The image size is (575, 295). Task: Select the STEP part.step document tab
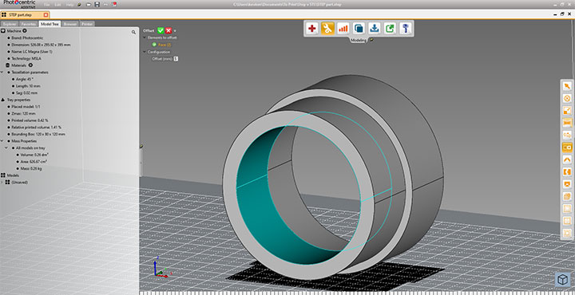pyautogui.click(x=25, y=15)
